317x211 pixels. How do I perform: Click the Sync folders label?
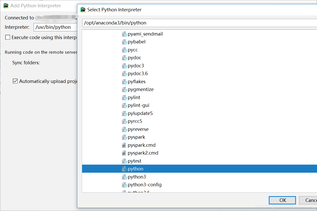(x=26, y=63)
